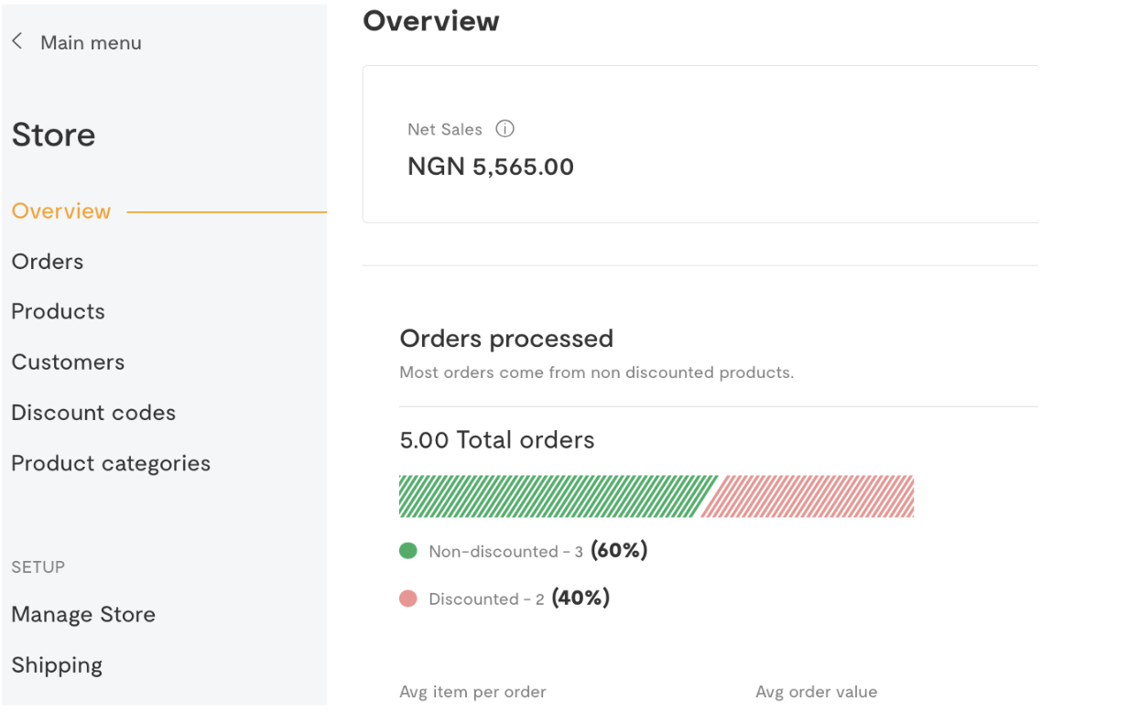This screenshot has height=723, width=1128.
Task: Click the pink Discounted legend dot
Action: tap(408, 599)
